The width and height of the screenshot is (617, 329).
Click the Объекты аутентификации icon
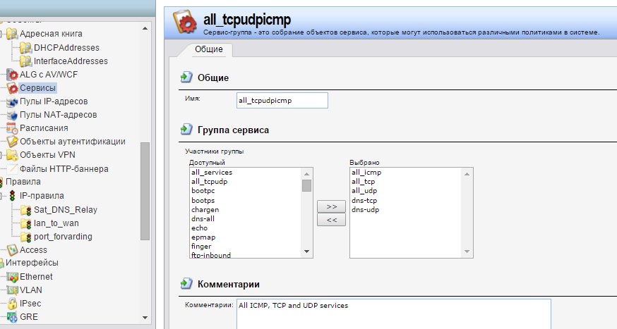(x=12, y=142)
